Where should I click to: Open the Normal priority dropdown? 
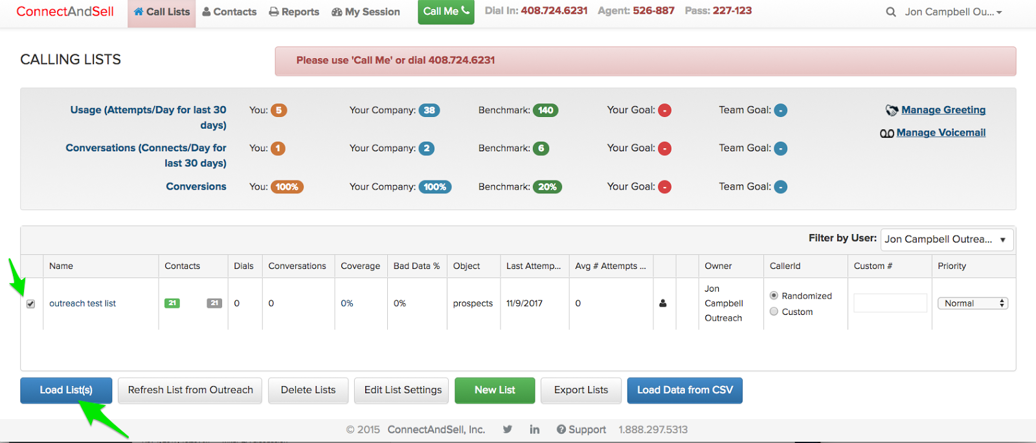pyautogui.click(x=973, y=303)
